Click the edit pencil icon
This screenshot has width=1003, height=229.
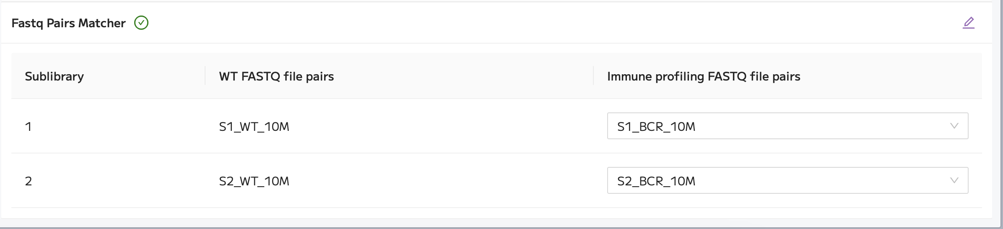click(968, 23)
